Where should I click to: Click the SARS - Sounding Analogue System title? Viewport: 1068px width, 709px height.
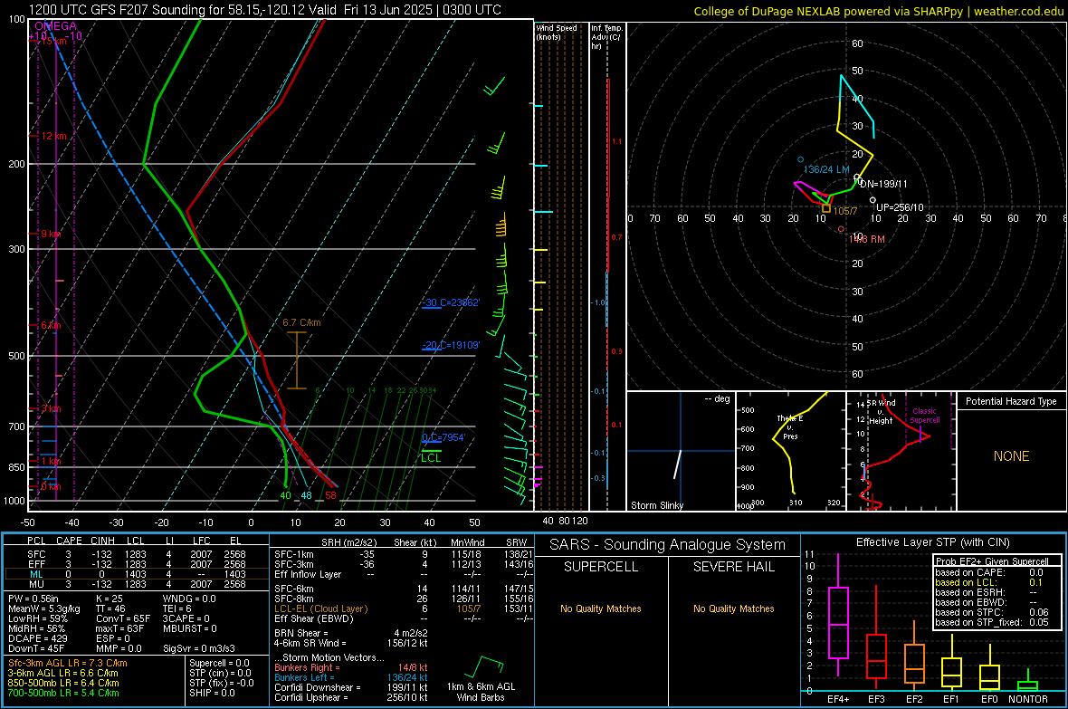(x=667, y=545)
